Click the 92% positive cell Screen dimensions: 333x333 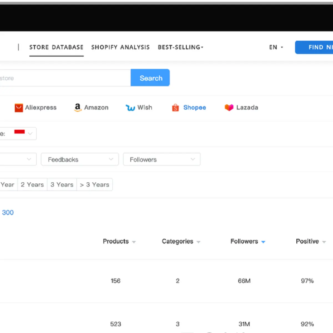point(307,324)
